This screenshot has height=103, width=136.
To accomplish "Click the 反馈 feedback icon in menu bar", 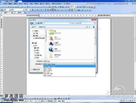I will click(64, 4).
